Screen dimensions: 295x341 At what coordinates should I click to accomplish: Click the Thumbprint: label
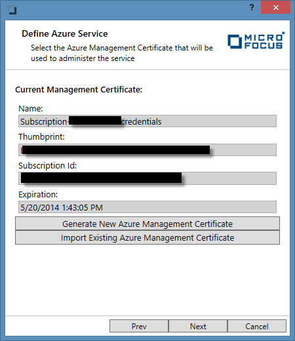(x=41, y=137)
